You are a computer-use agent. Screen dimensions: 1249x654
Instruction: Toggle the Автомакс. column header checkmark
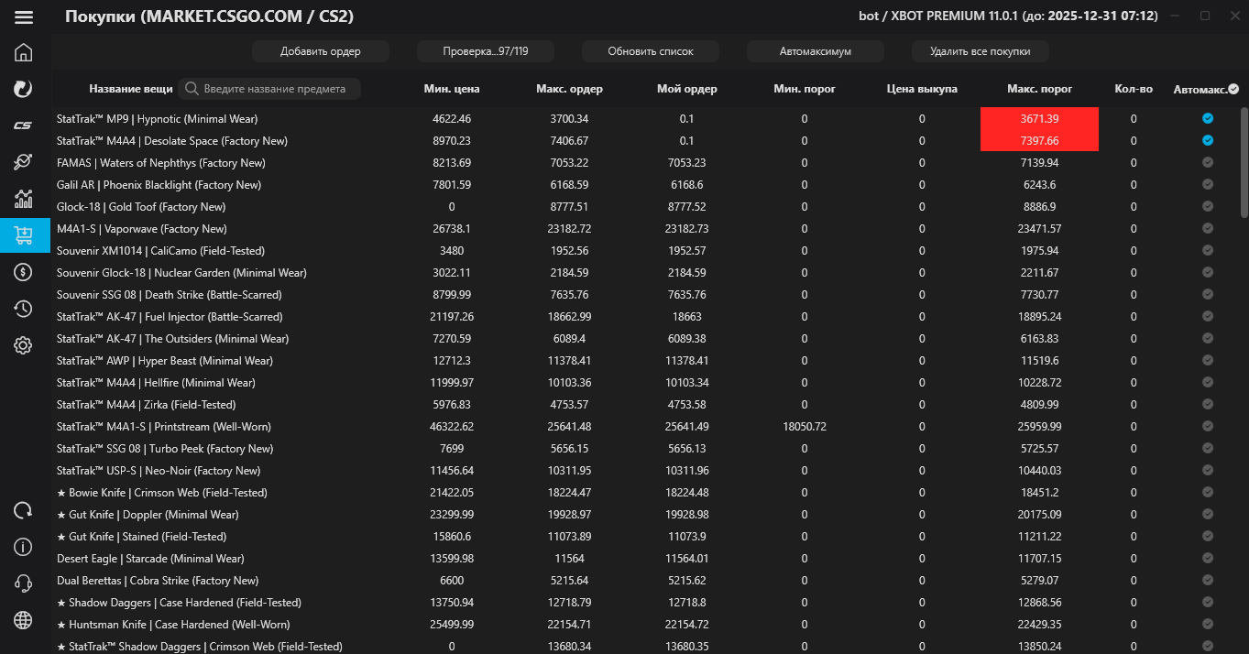[x=1233, y=89]
